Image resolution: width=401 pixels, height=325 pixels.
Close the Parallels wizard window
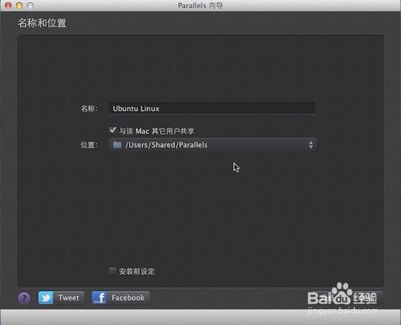[8, 5]
